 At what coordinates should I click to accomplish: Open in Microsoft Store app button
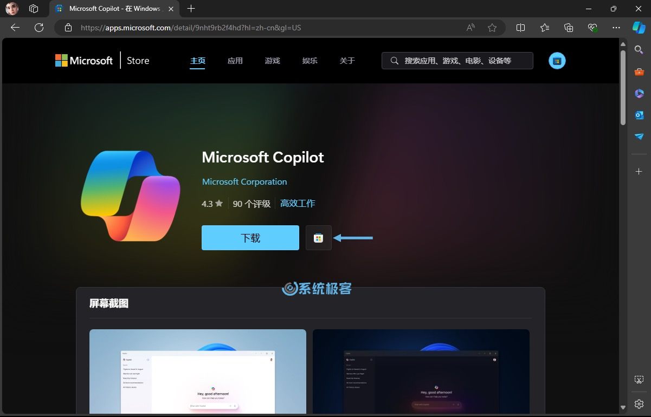click(x=319, y=238)
